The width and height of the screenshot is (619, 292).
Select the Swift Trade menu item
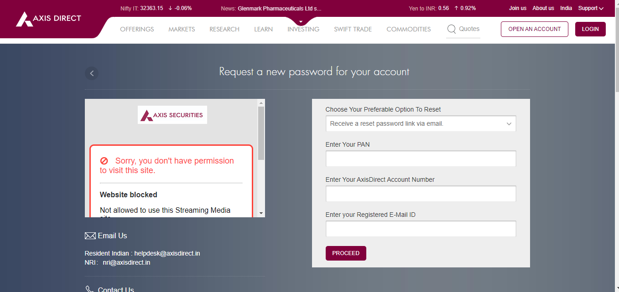[x=353, y=29]
